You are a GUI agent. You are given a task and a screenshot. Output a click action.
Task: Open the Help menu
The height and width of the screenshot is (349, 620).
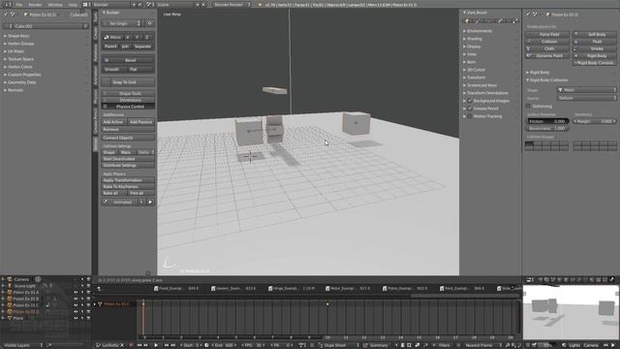click(73, 5)
